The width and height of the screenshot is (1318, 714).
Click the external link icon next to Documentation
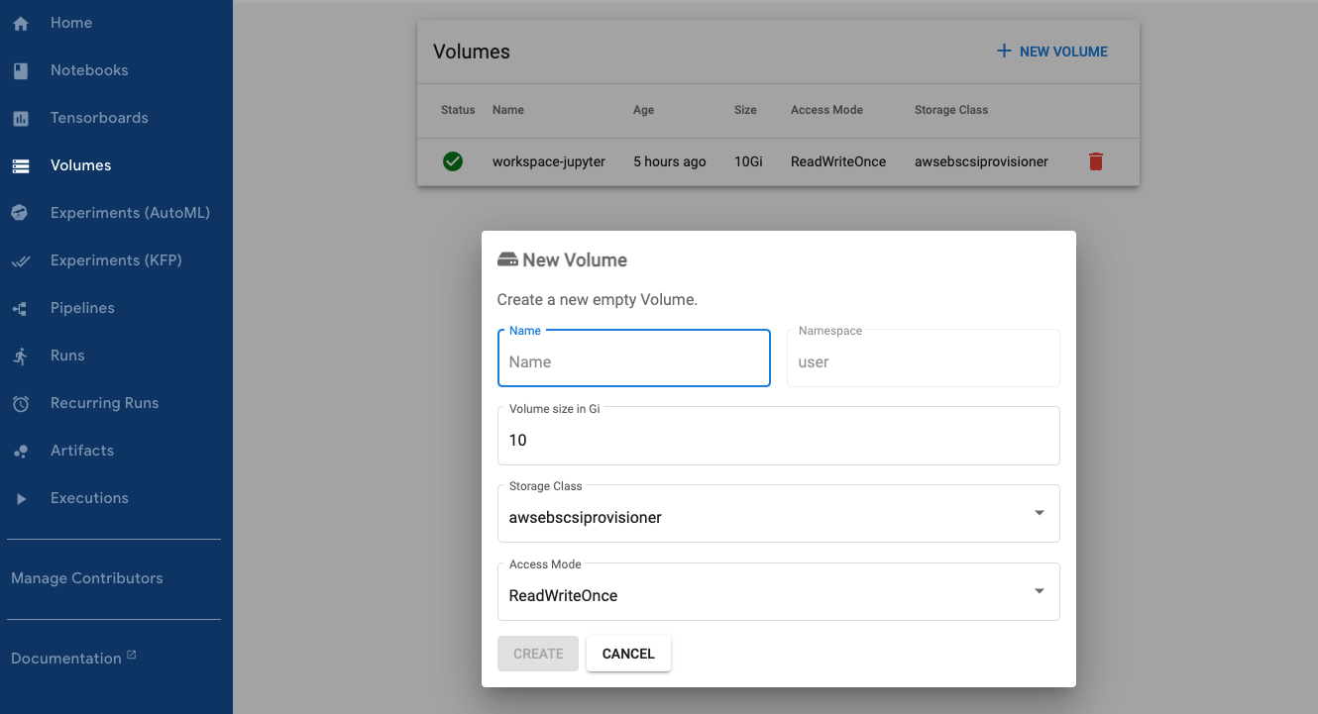(132, 656)
